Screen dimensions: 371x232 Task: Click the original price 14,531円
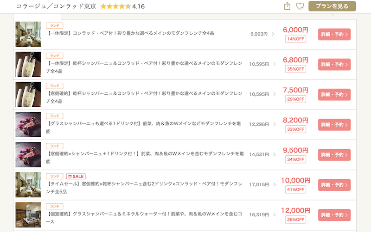pyautogui.click(x=259, y=155)
